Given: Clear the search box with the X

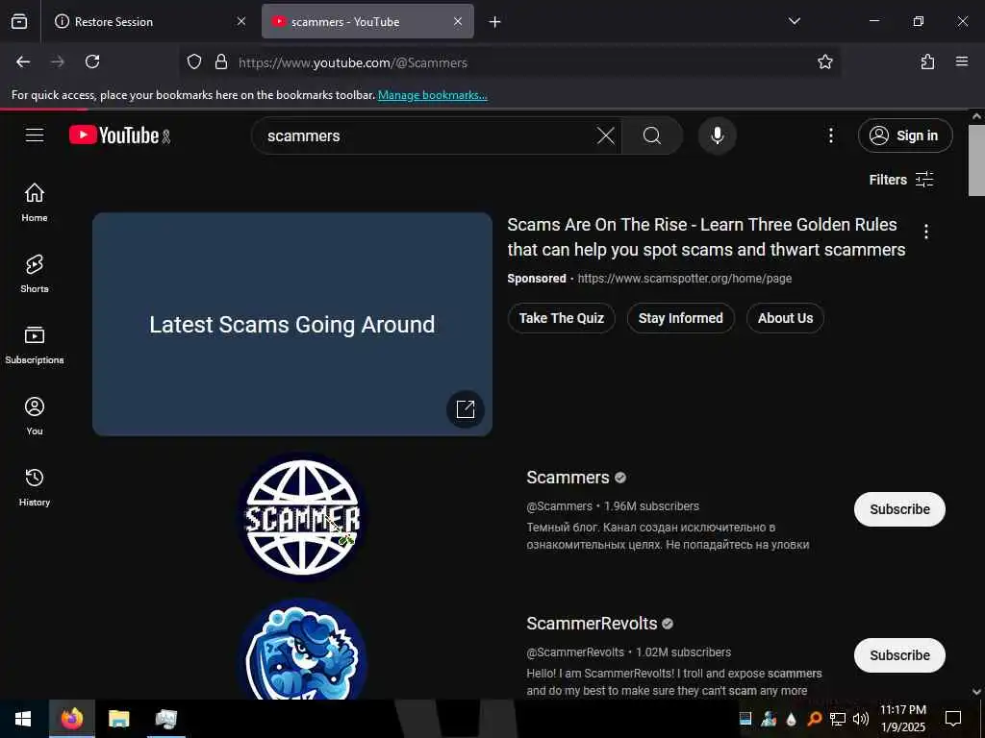Looking at the screenshot, I should 606,135.
